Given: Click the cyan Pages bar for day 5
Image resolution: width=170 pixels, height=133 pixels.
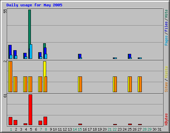Looking at the screenshot, I should coord(31,52).
